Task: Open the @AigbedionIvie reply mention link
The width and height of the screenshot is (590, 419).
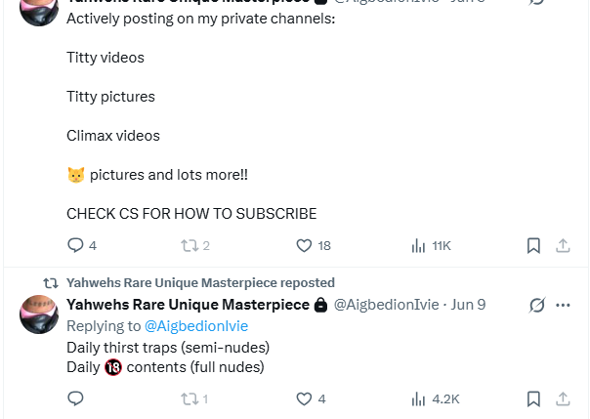Action: coord(196,326)
